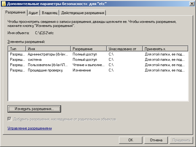Click the Применить button

(181, 140)
